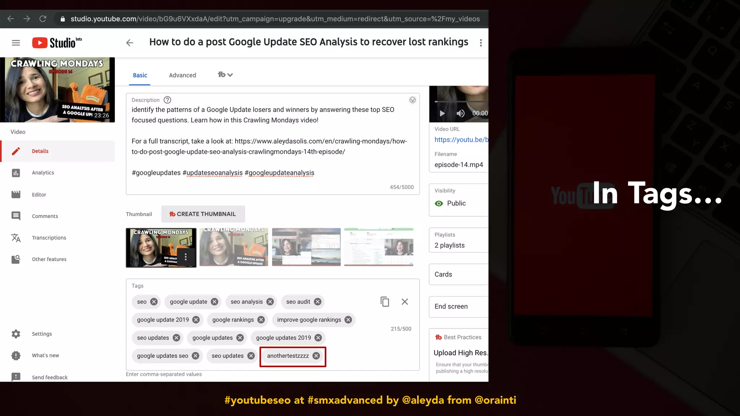Viewport: 740px width, 416px height.
Task: Click the padlock icon in address bar
Action: 63,19
